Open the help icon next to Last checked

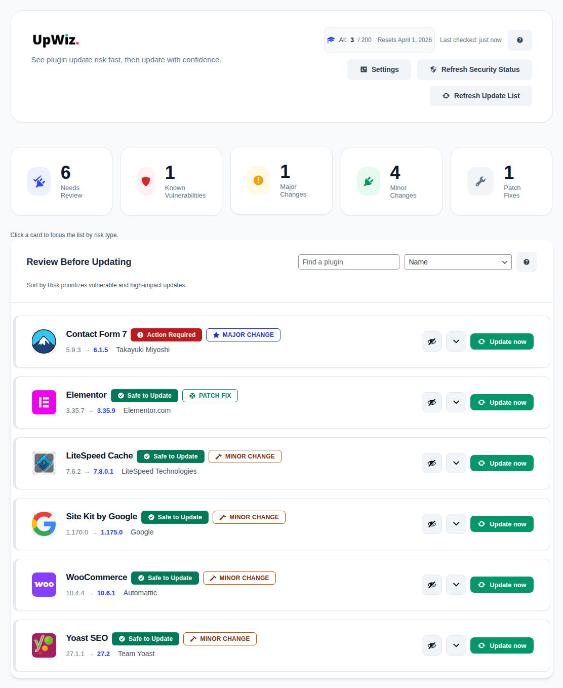(519, 40)
